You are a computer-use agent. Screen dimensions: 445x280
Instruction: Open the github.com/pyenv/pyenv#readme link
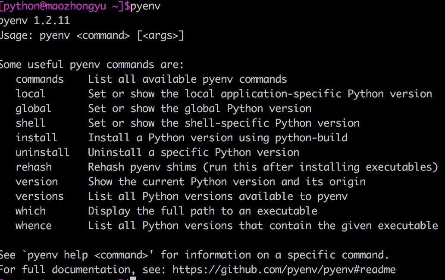click(x=284, y=270)
